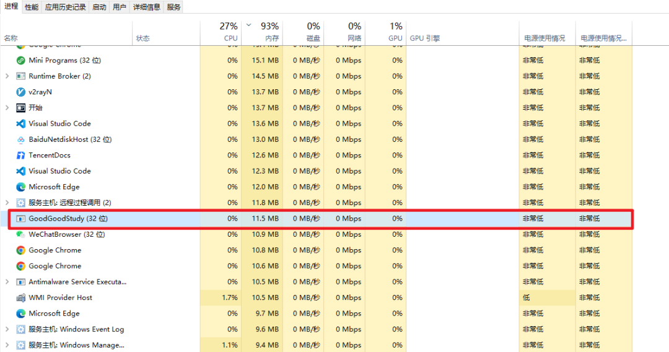The height and width of the screenshot is (352, 669).
Task: Sort processes by CPU column header
Action: [221, 33]
